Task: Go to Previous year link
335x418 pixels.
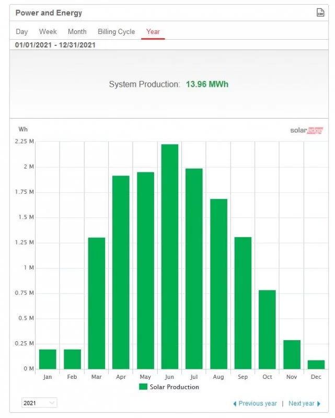Action: [258, 403]
